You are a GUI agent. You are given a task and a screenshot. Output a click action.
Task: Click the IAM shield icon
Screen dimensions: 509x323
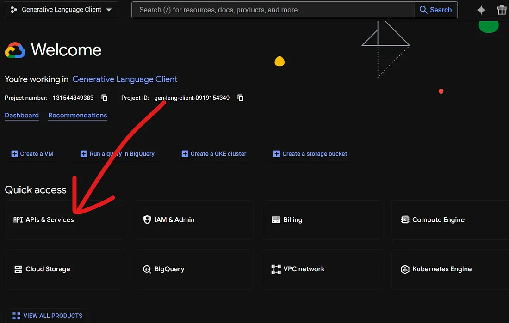(147, 219)
